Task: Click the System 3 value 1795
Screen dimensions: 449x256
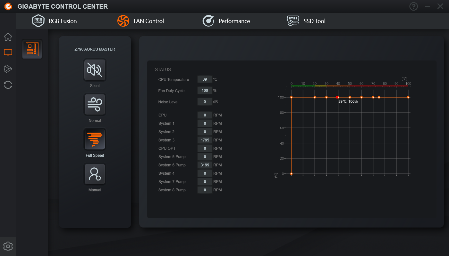Action: click(205, 140)
